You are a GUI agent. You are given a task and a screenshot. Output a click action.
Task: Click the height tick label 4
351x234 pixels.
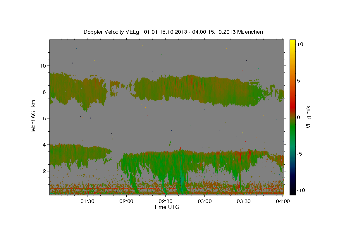pyautogui.click(x=44, y=144)
